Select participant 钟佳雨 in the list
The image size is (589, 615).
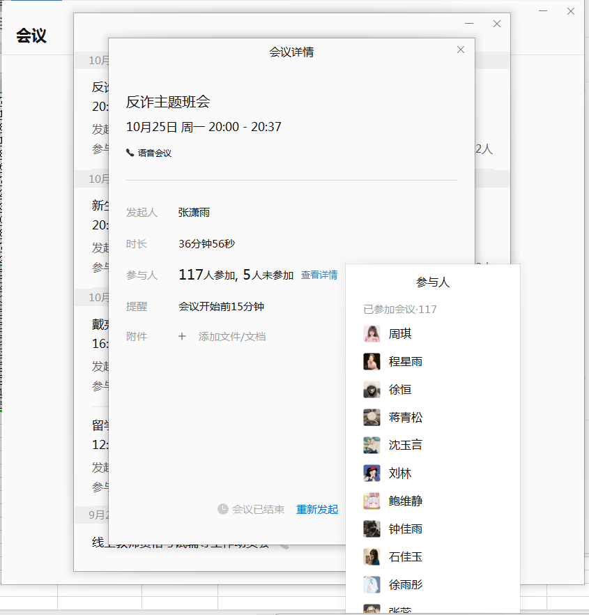click(x=405, y=529)
